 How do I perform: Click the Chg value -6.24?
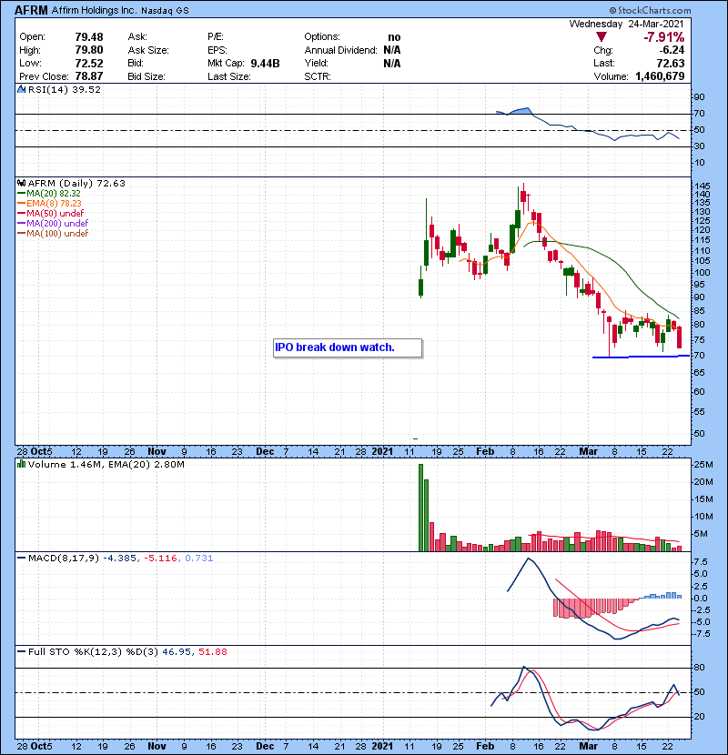(x=672, y=50)
